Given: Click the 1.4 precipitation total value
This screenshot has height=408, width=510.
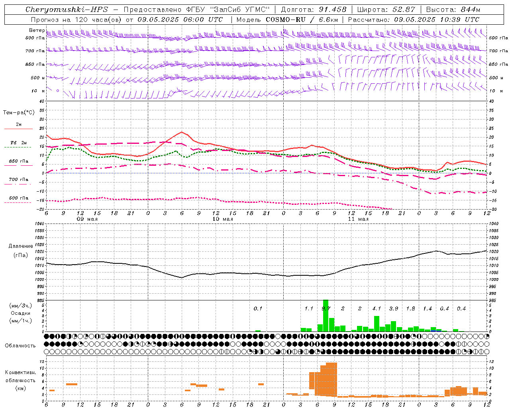Looking at the screenshot, I should point(428,309).
